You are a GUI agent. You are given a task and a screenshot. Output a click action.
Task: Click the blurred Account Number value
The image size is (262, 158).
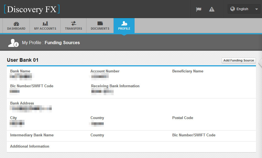(100, 76)
